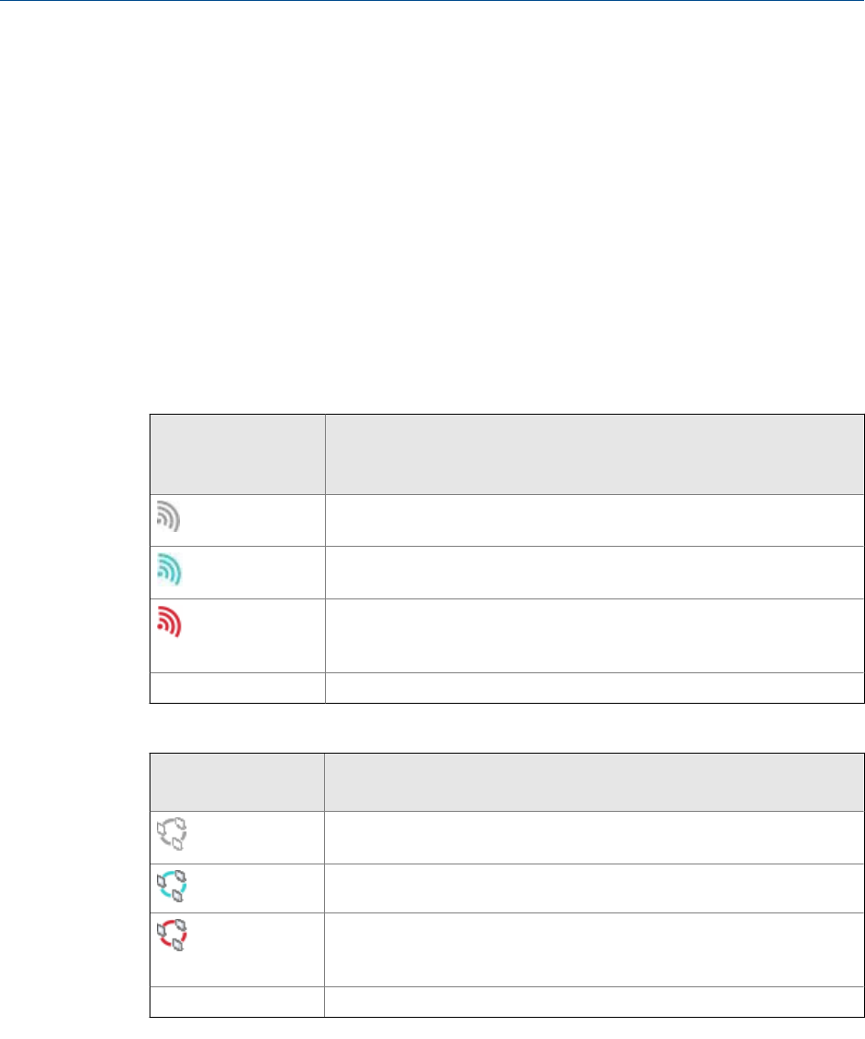
Task: Click the description cell beside gray mesh icon
Action: point(595,836)
